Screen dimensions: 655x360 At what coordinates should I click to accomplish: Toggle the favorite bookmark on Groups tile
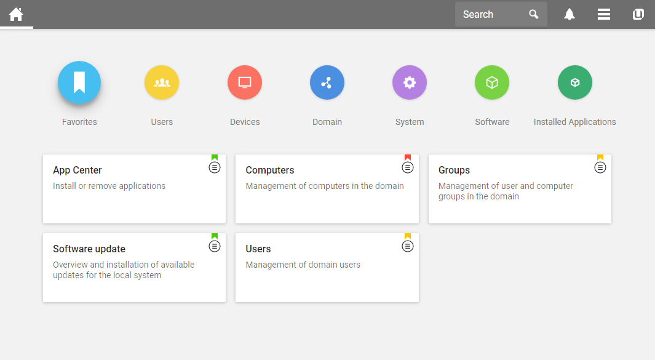pyautogui.click(x=600, y=158)
